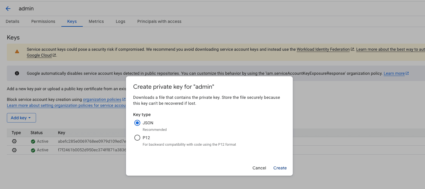The width and height of the screenshot is (425, 189).
Task: Open the Metrics tab
Action: 96,21
